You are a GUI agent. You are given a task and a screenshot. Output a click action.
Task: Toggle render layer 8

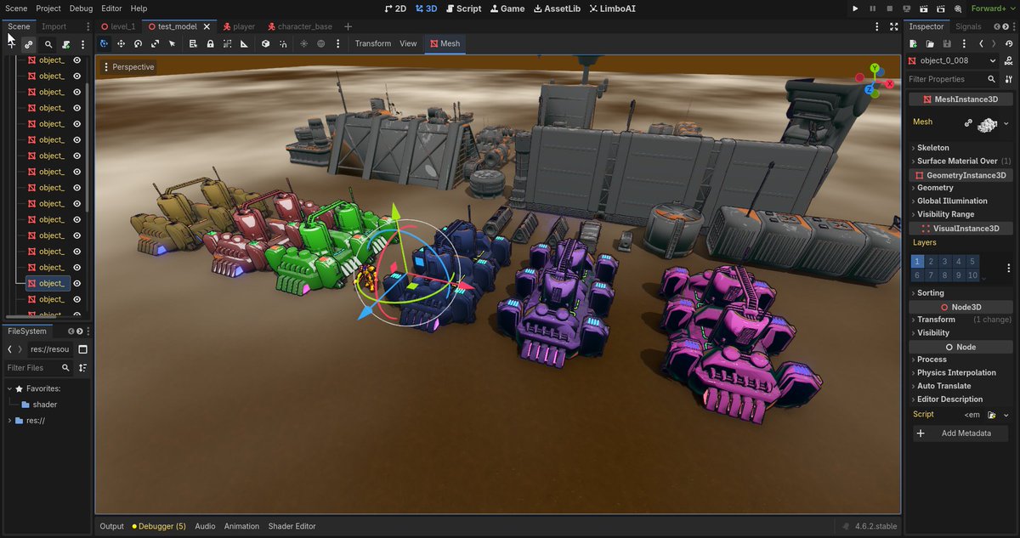pyautogui.click(x=945, y=275)
